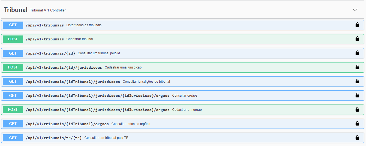Open the /api/v1/tribunais/tr/{tr} endpoint path
366x146 pixels.
click(53, 138)
